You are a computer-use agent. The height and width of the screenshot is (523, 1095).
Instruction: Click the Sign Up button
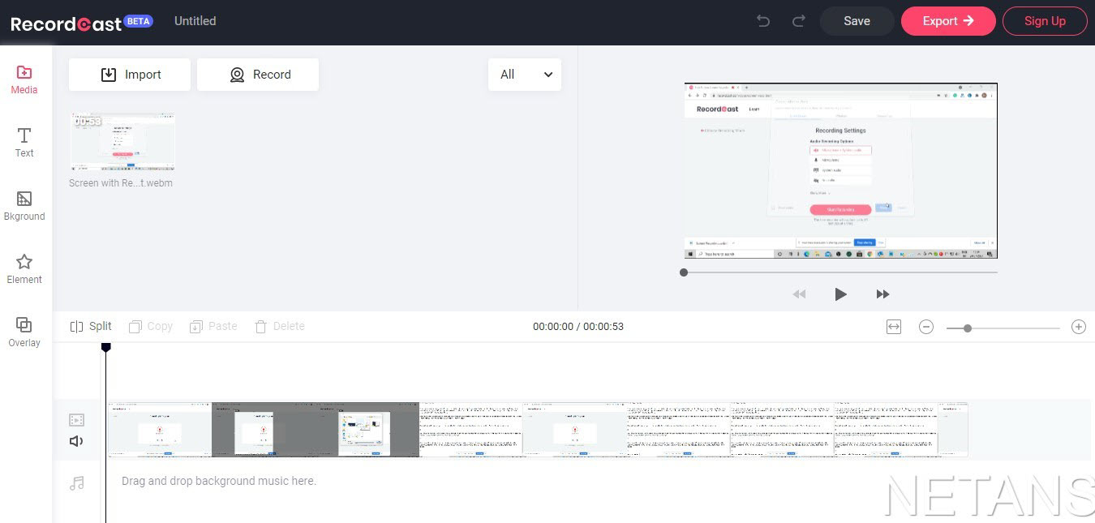[x=1044, y=21]
